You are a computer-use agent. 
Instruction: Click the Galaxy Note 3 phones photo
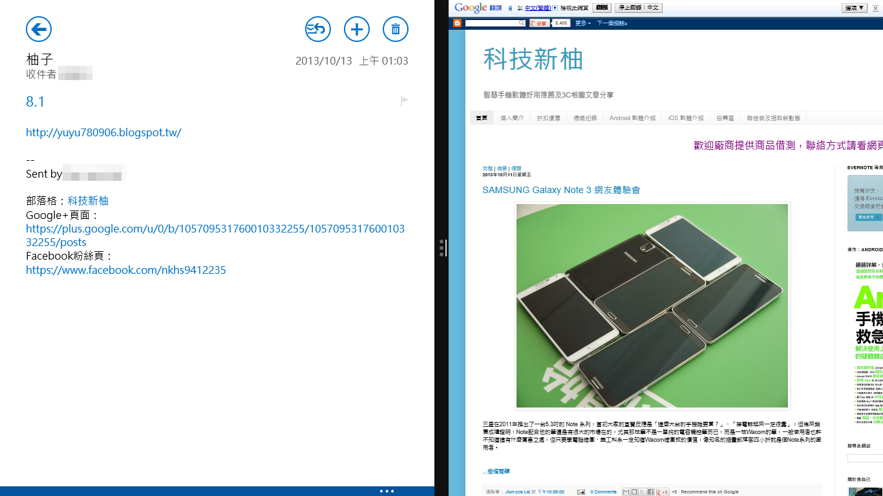point(652,305)
